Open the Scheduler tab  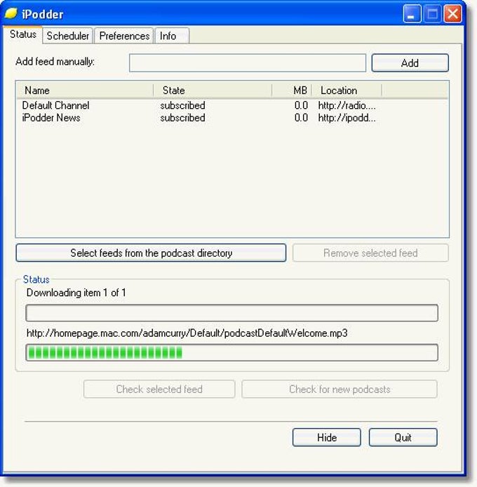click(68, 36)
